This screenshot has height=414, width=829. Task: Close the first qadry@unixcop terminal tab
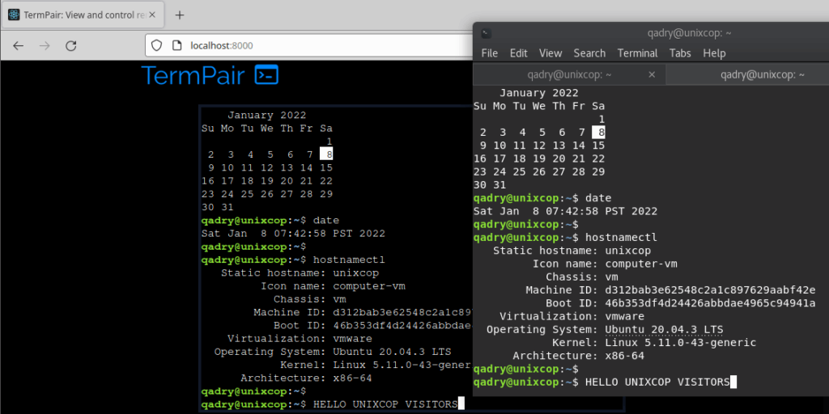652,74
